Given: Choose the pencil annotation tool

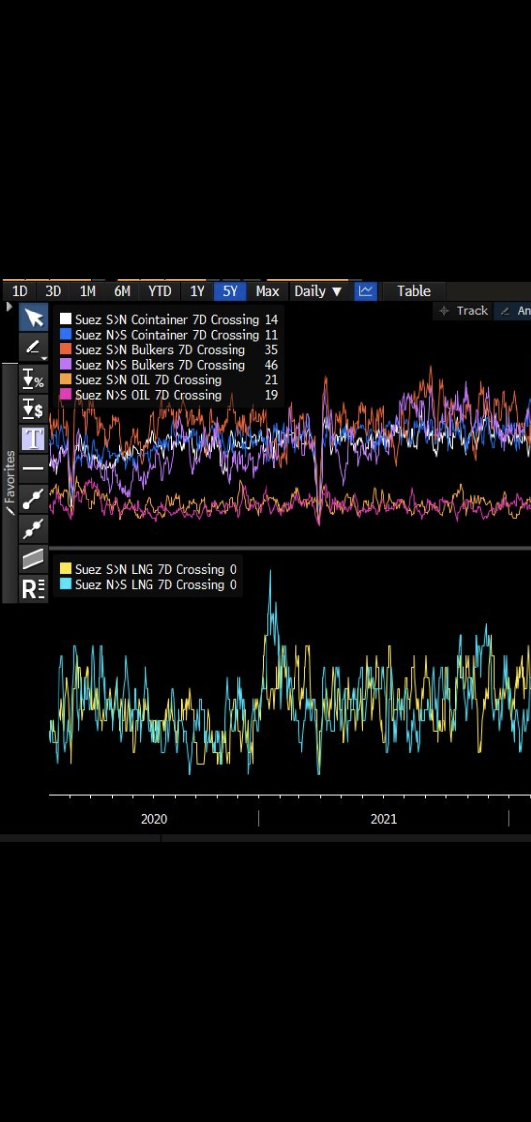Looking at the screenshot, I should pos(33,347).
